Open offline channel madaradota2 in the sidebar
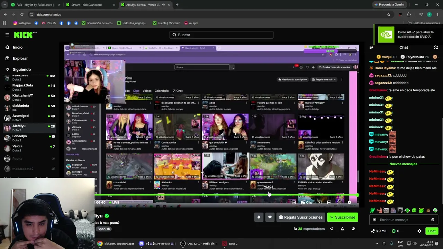Image resolution: width=443 pixels, height=249 pixels. [29, 169]
